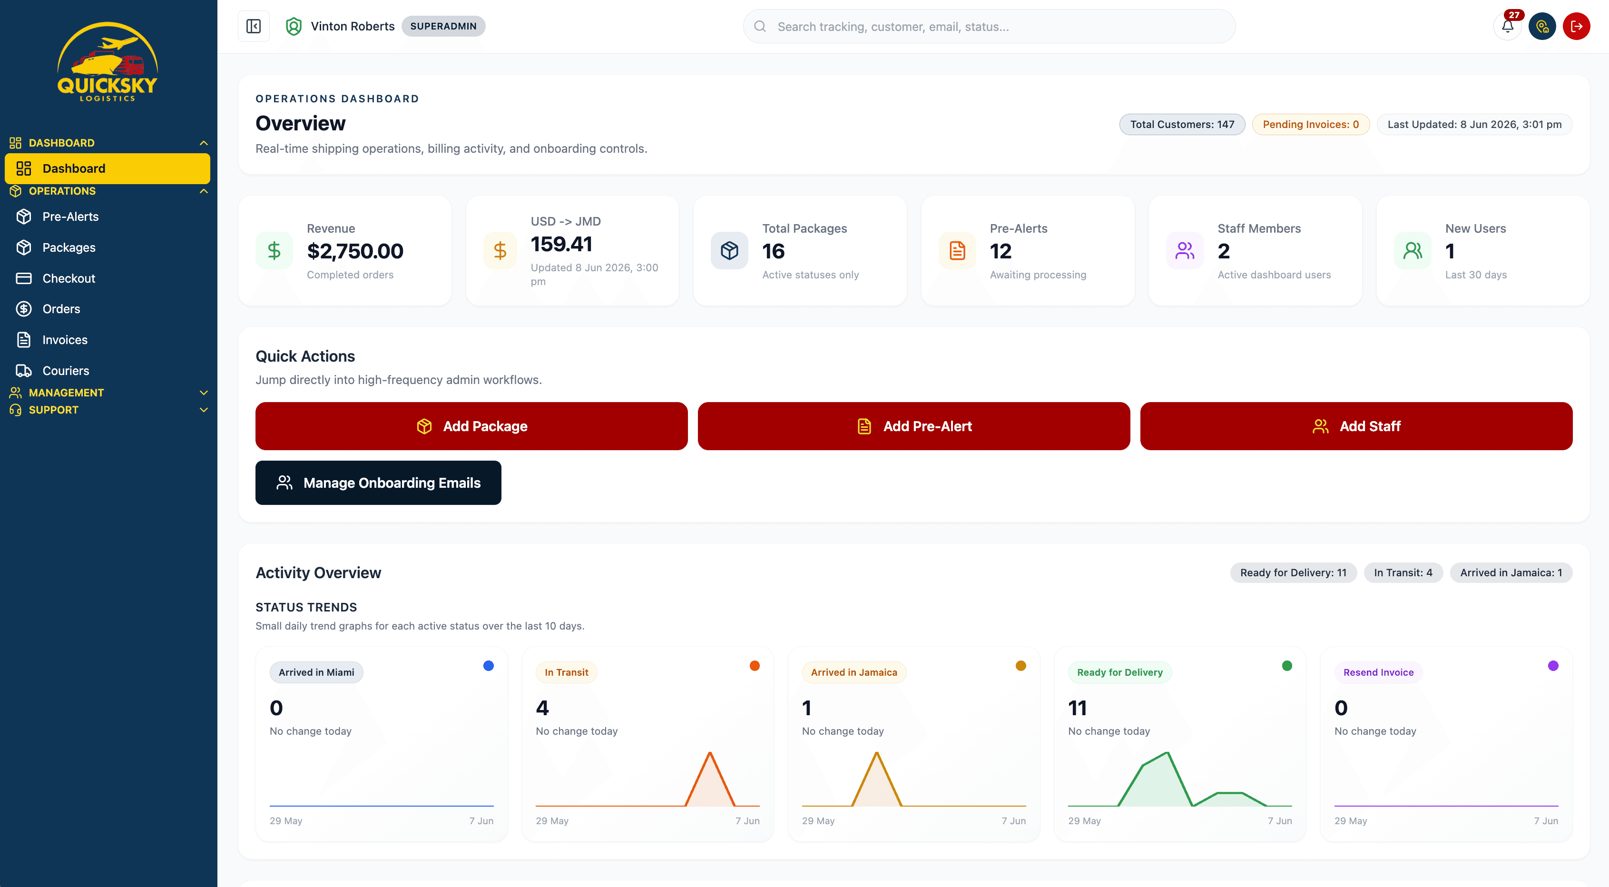Viewport: 1609px width, 887px height.
Task: Click the Last Updated badge
Action: click(x=1474, y=124)
